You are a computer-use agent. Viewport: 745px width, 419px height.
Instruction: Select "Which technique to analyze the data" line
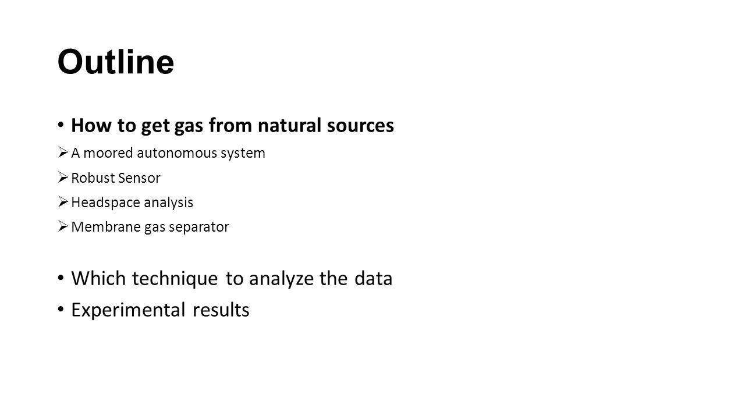click(x=232, y=279)
